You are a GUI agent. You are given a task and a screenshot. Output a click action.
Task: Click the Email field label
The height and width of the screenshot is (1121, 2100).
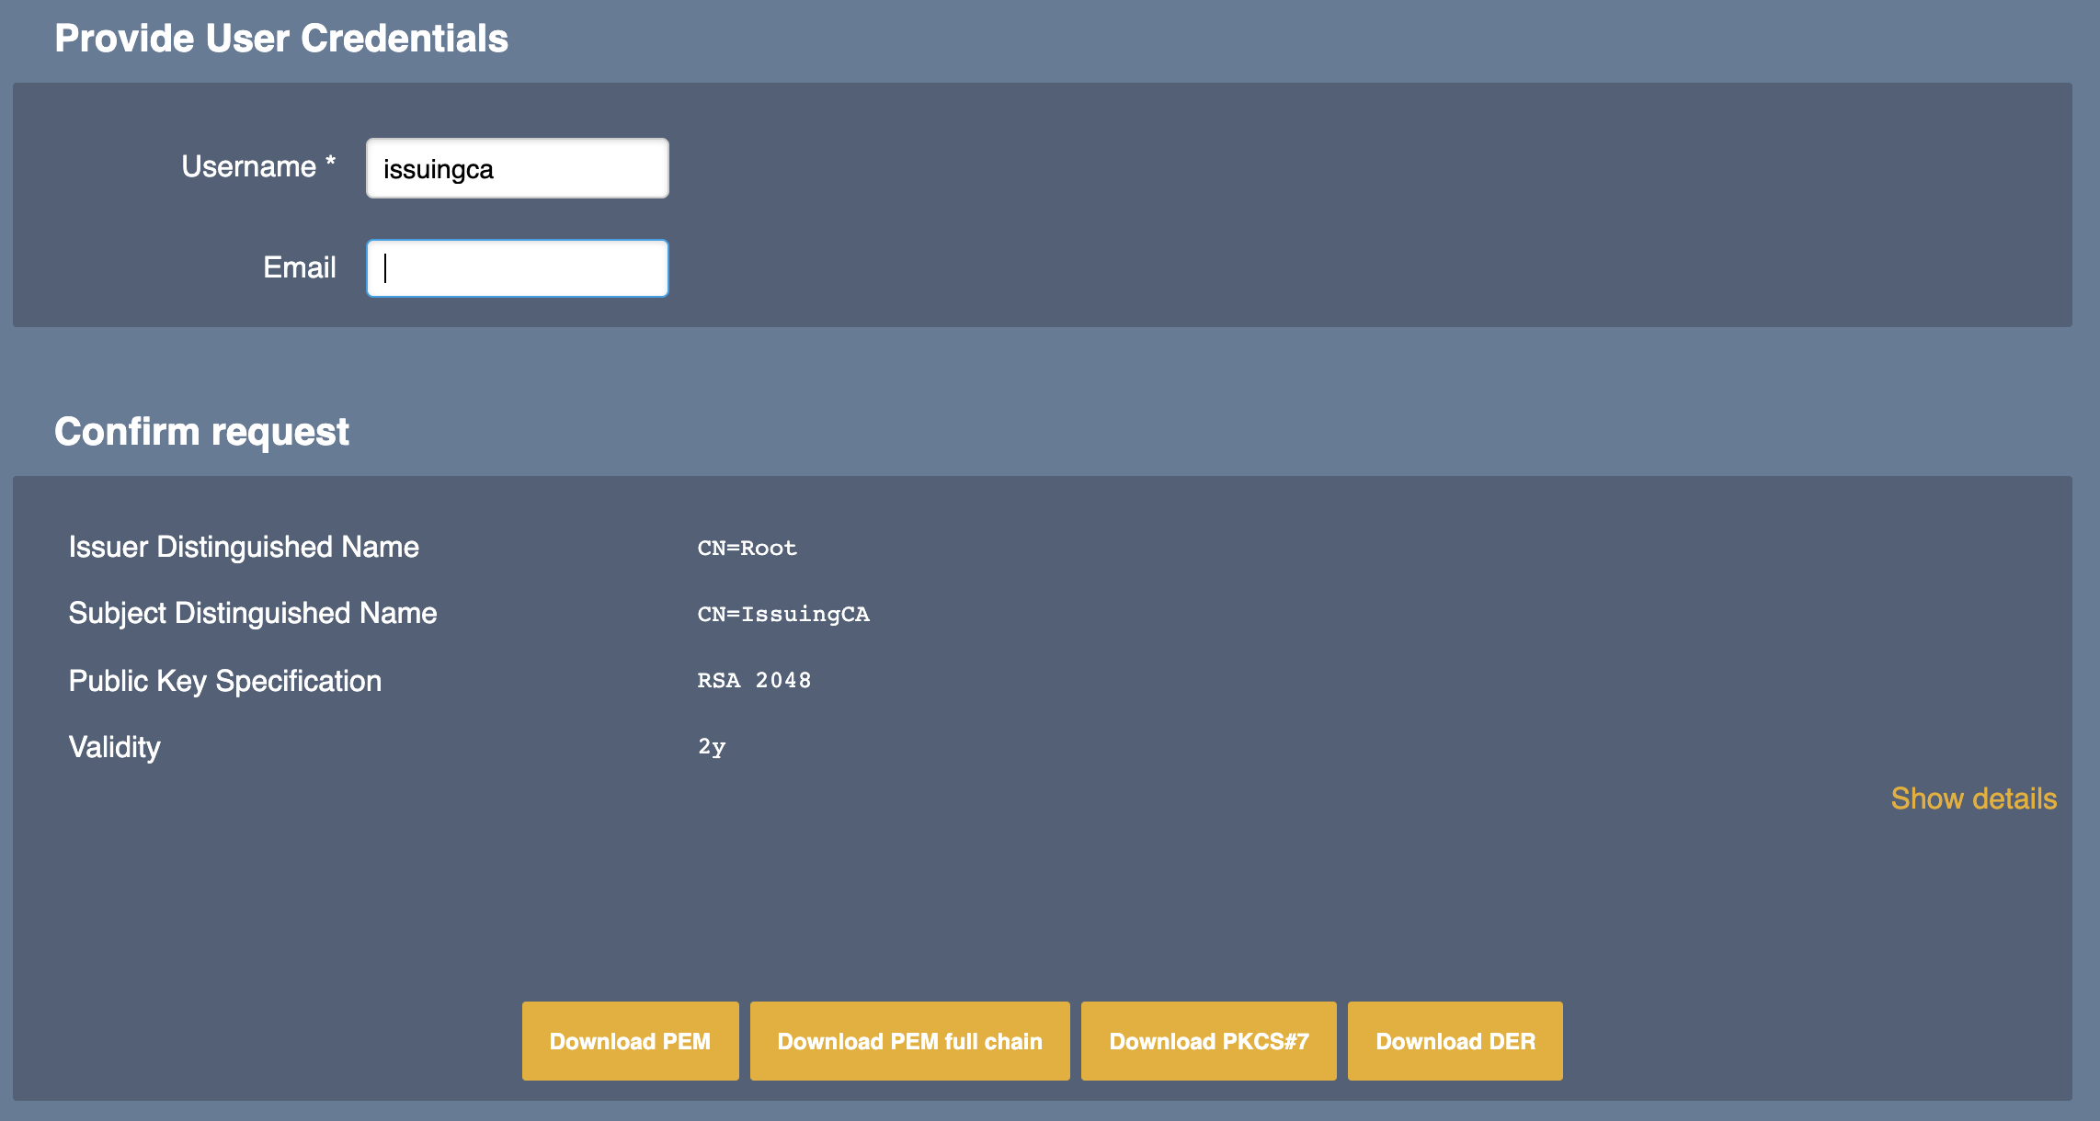pos(299,267)
